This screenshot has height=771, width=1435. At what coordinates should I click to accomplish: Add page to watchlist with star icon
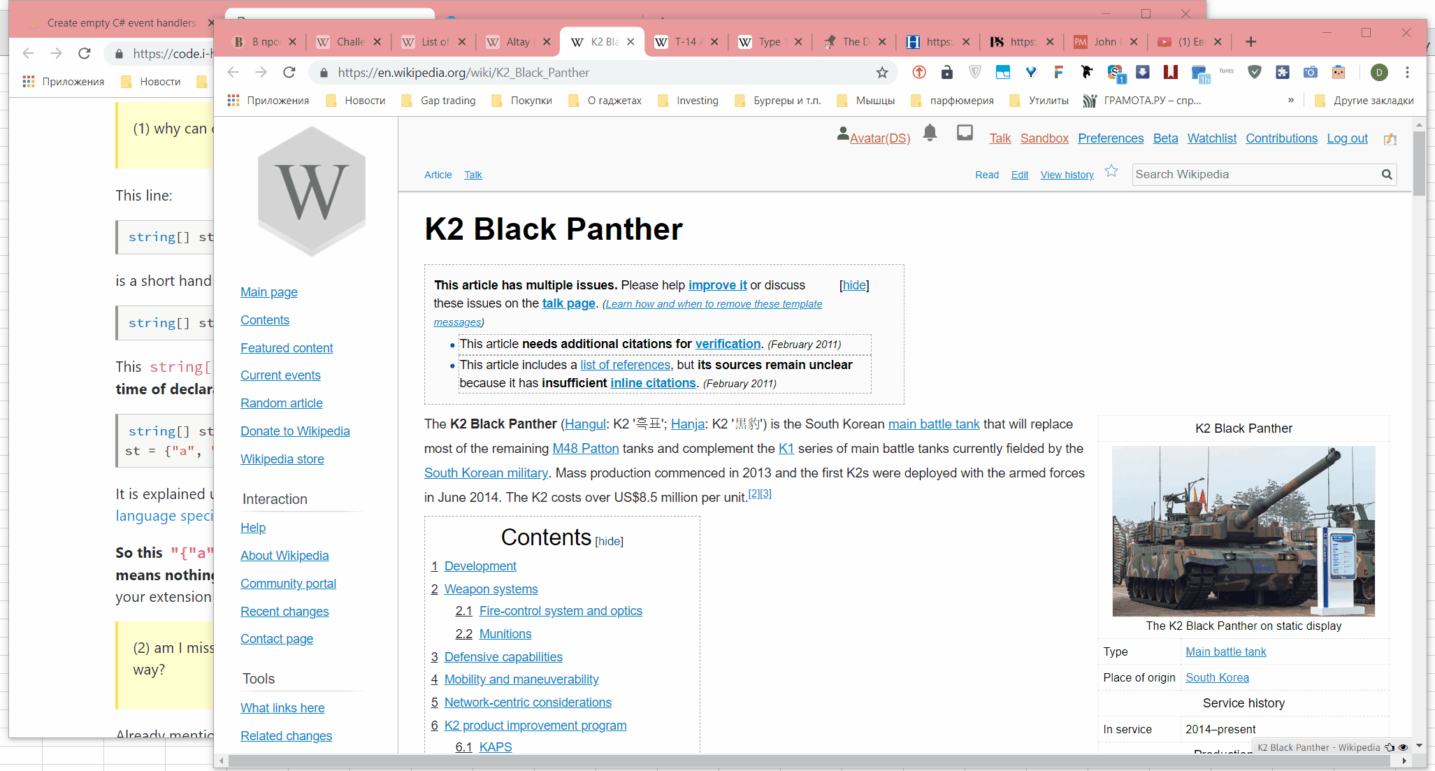pos(1111,171)
